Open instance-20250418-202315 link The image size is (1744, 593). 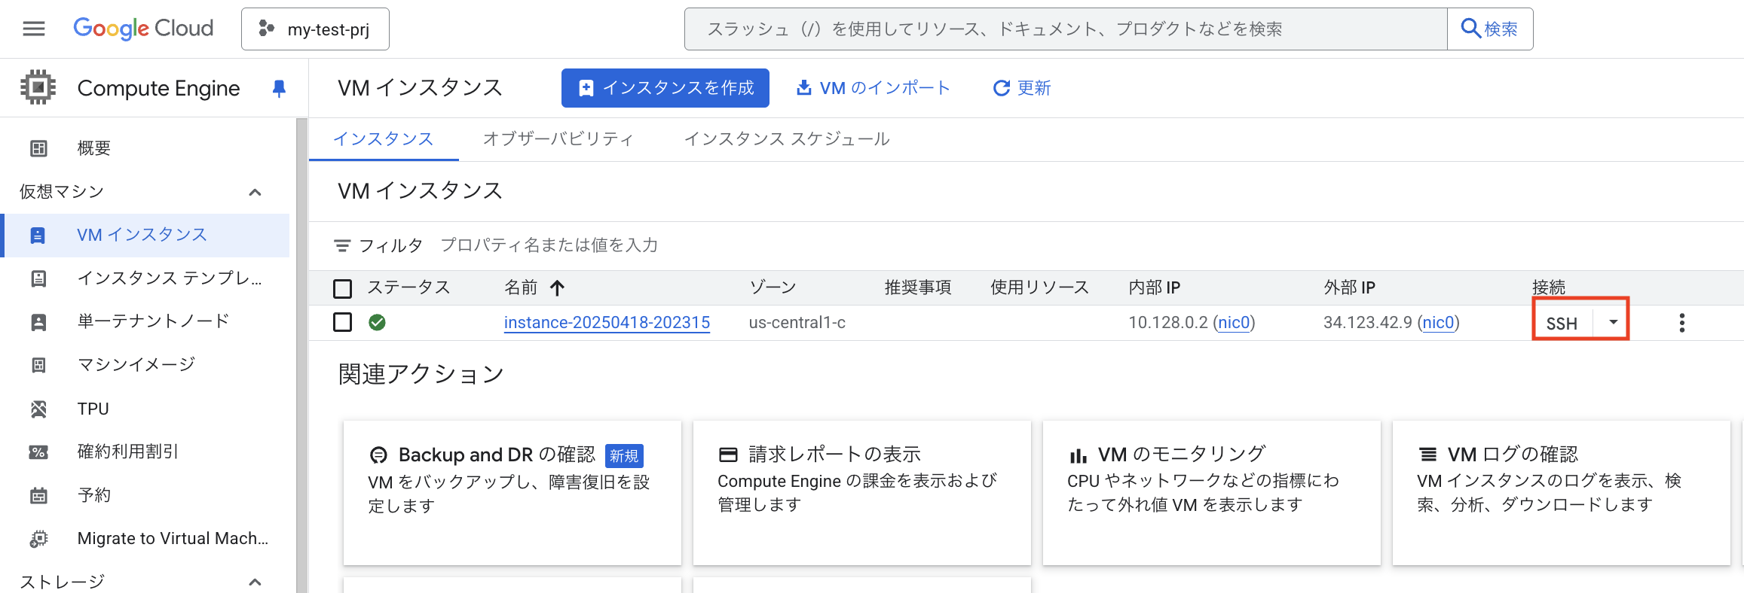[x=607, y=323]
